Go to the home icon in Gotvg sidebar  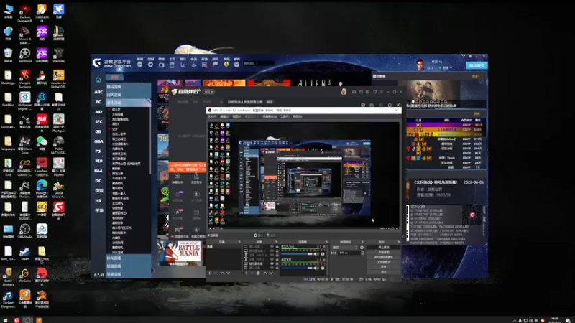[98, 80]
